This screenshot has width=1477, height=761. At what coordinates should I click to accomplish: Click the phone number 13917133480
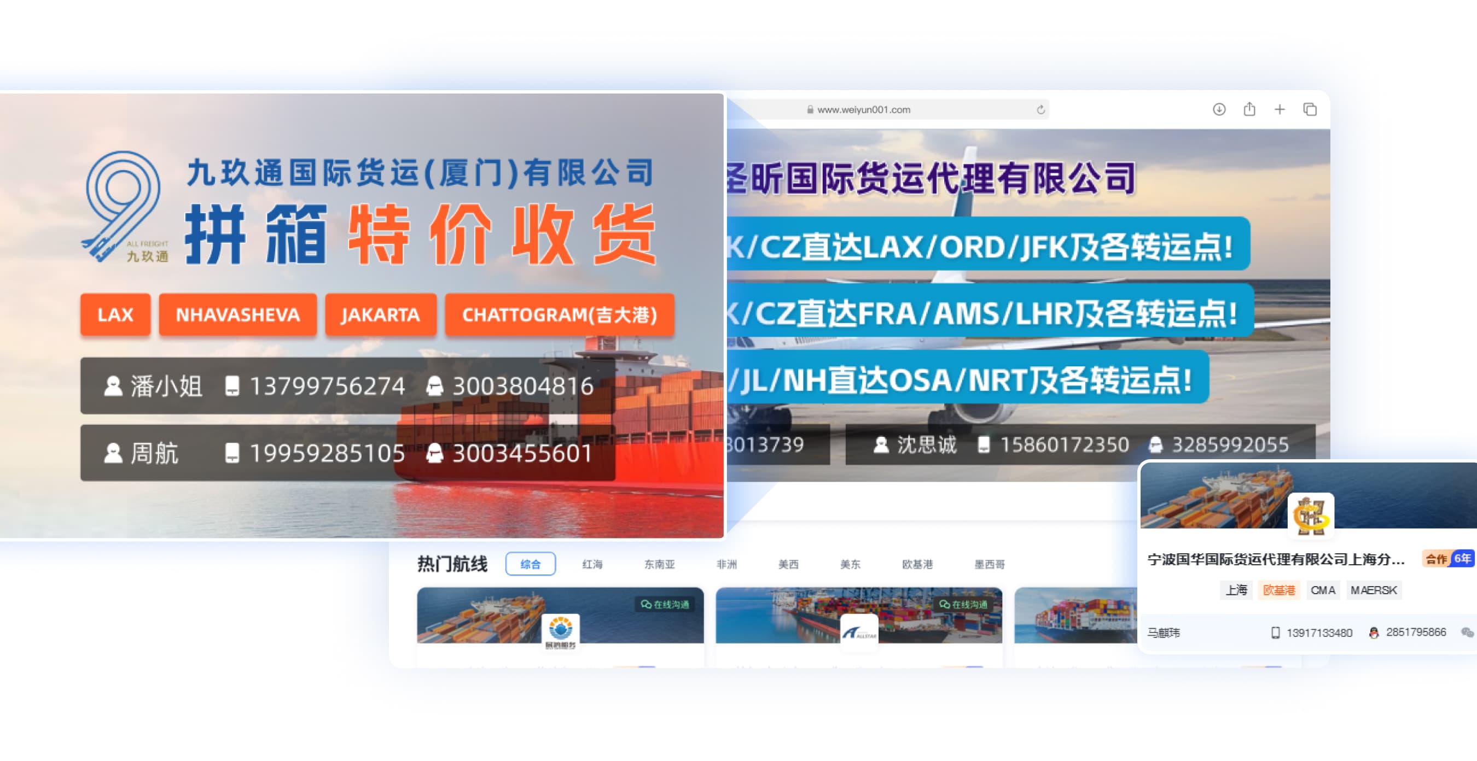1319,633
